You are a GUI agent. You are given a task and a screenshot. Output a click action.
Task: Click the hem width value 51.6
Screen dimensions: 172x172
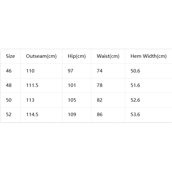[x=135, y=85]
